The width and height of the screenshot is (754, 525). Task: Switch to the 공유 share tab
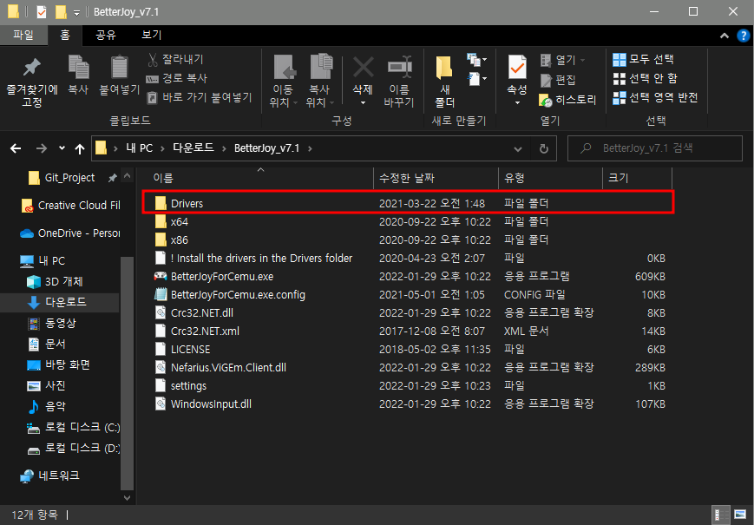click(x=106, y=35)
